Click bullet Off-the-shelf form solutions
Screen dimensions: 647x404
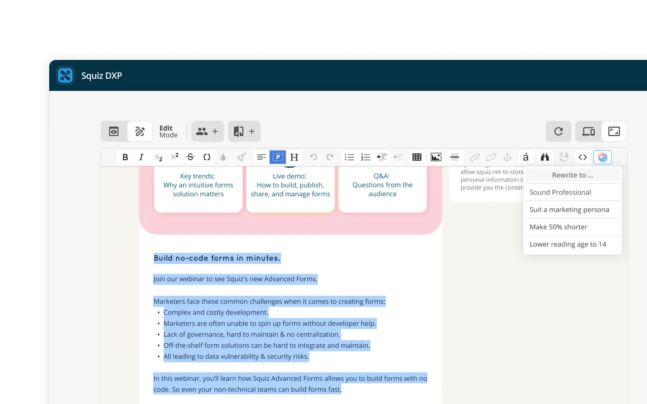point(267,345)
